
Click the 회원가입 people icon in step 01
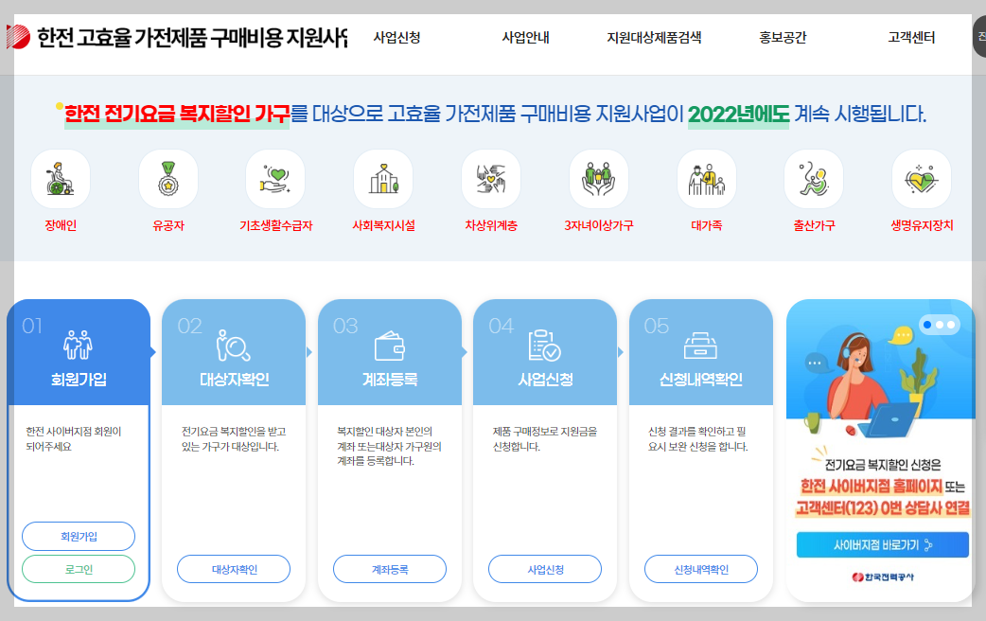(78, 345)
